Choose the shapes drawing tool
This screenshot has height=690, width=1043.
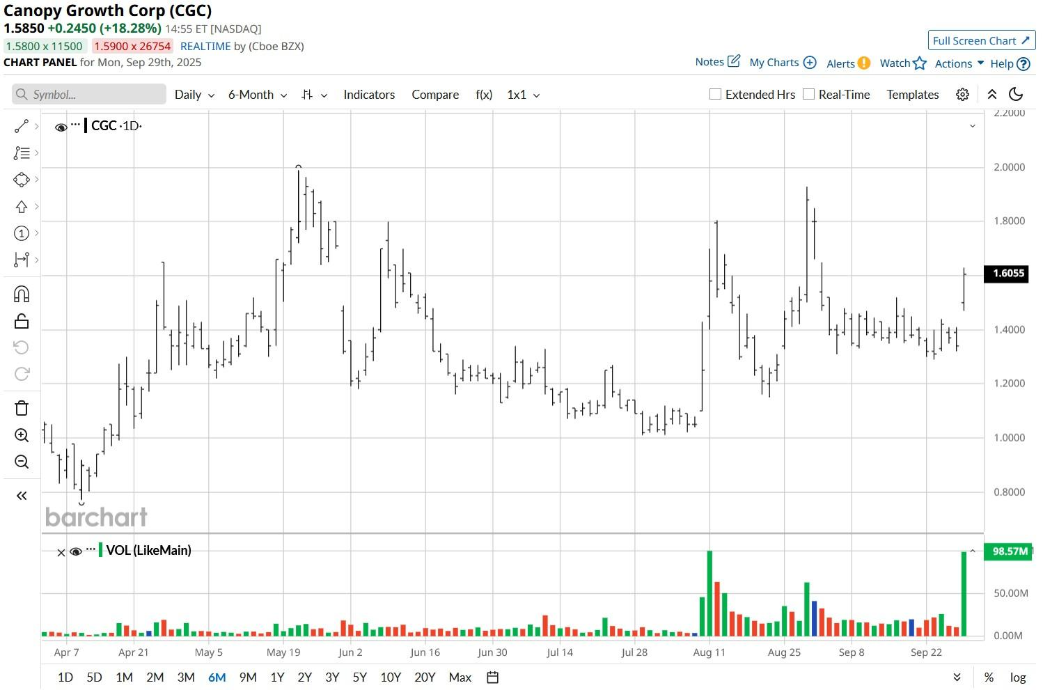(22, 180)
